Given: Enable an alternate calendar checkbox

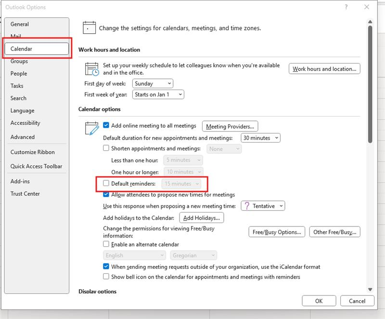Looking at the screenshot, I should point(106,244).
